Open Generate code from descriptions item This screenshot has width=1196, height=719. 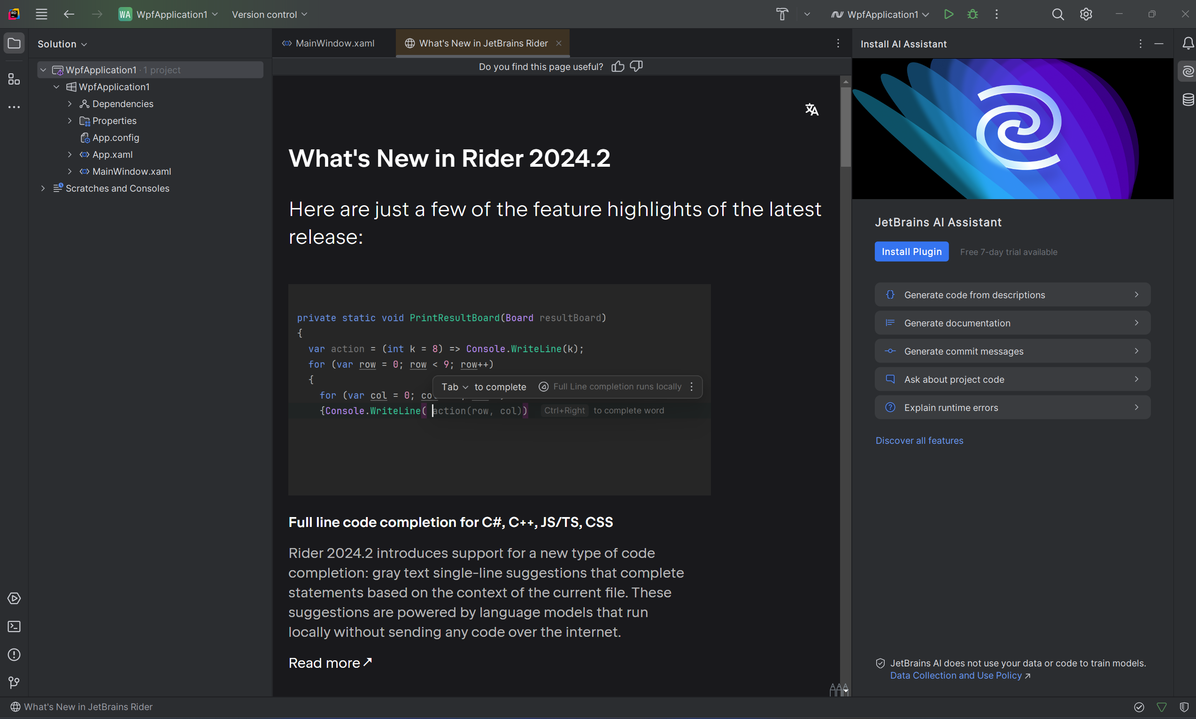click(1012, 294)
